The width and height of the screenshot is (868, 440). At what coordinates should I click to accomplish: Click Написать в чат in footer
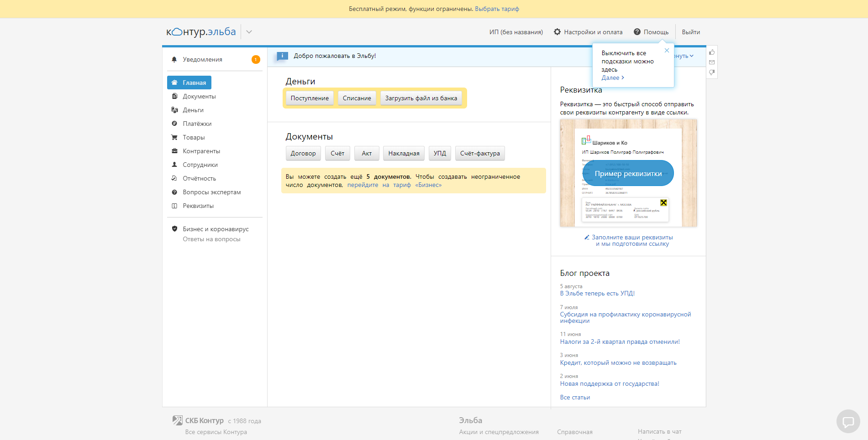pos(659,431)
